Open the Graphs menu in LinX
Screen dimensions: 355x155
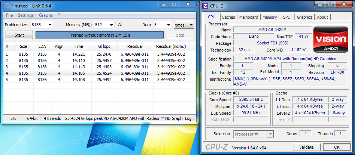[x=46, y=15]
